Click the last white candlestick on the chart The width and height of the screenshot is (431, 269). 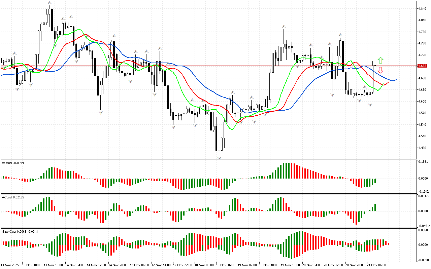point(373,77)
